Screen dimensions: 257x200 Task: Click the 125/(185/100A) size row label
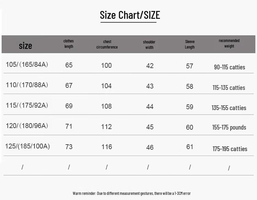coord(27,146)
